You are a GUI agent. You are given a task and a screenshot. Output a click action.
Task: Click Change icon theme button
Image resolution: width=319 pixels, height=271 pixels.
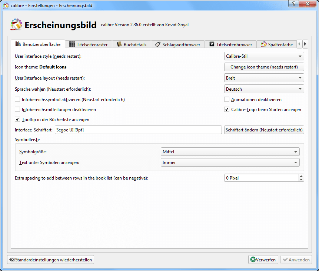(264, 67)
